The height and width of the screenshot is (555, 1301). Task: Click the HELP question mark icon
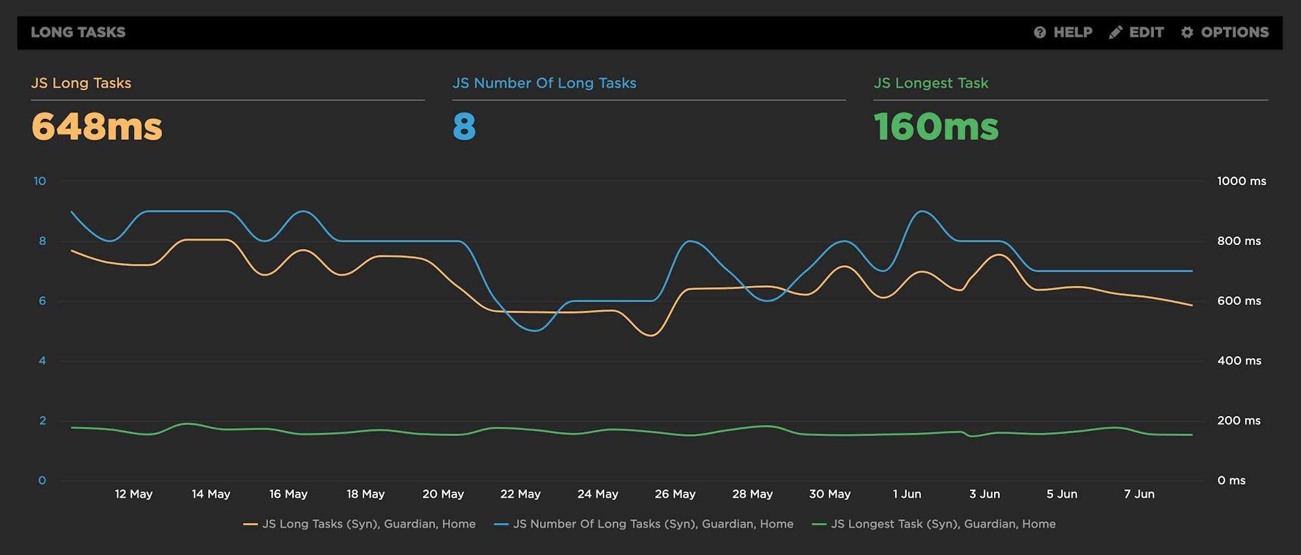pos(1039,32)
